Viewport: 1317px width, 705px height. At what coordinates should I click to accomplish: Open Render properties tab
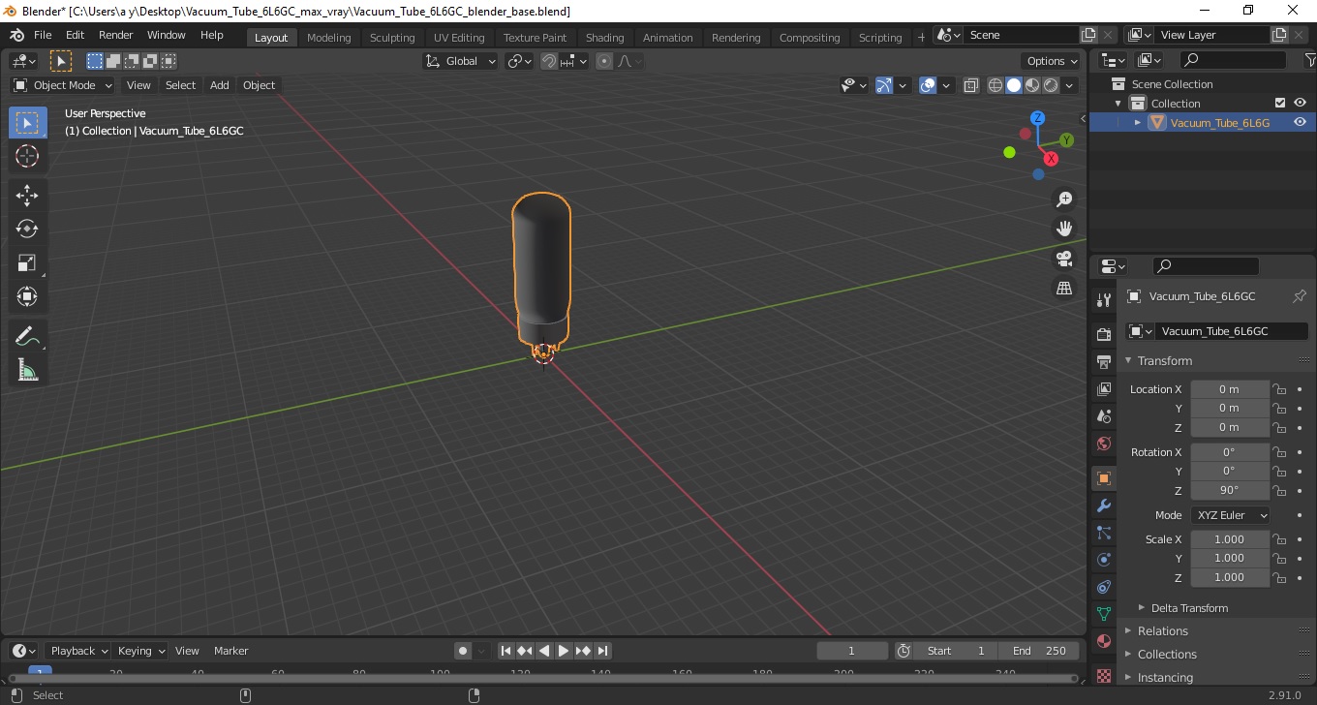[1103, 335]
